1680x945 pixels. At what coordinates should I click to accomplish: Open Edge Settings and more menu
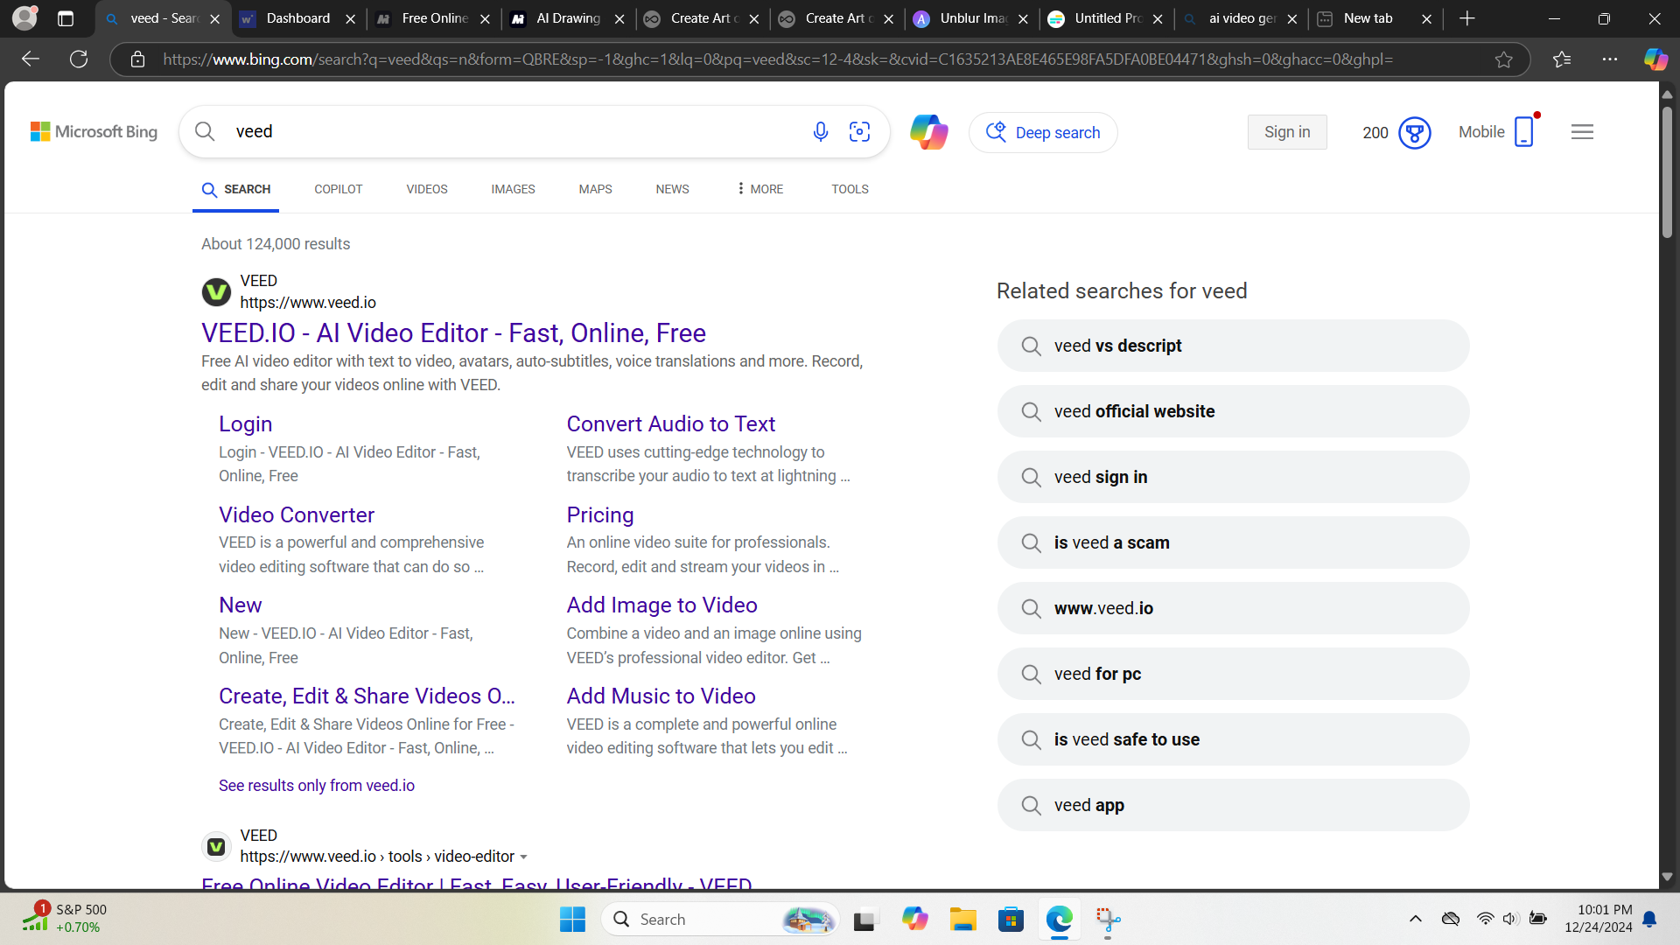tap(1610, 59)
